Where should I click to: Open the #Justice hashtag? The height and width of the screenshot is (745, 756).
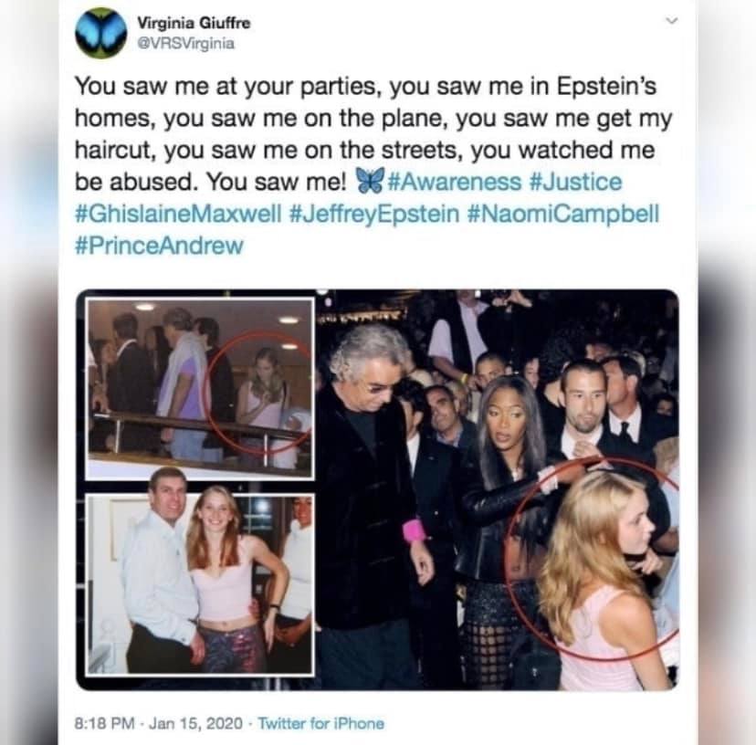576,182
